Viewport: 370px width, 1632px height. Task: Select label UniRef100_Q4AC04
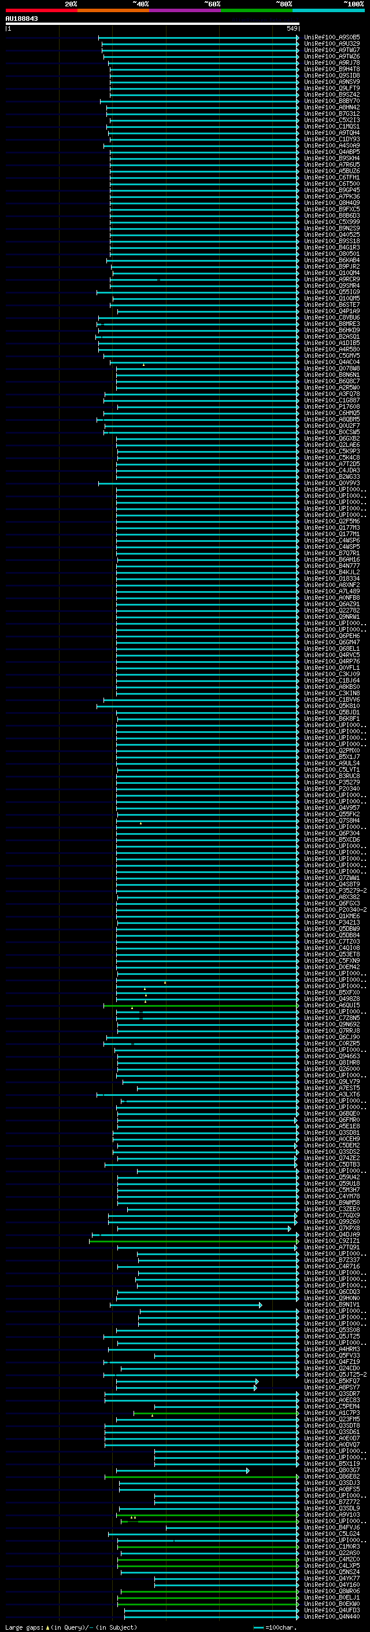click(x=332, y=362)
